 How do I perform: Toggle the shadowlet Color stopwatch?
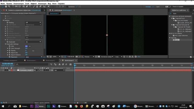click(x=9, y=46)
